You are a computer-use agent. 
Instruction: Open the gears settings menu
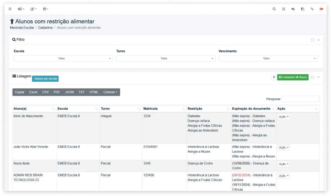pyautogui.click(x=21, y=9)
